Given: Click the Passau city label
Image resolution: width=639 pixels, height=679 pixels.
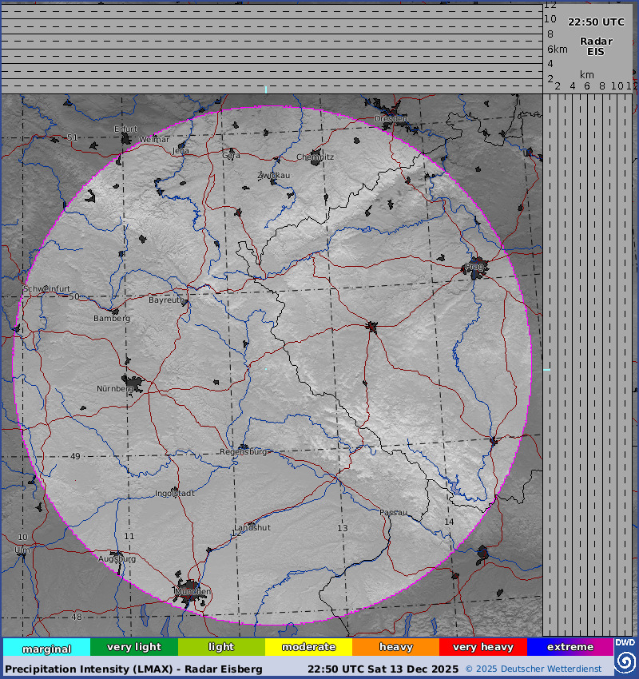Looking at the screenshot, I should point(393,513).
